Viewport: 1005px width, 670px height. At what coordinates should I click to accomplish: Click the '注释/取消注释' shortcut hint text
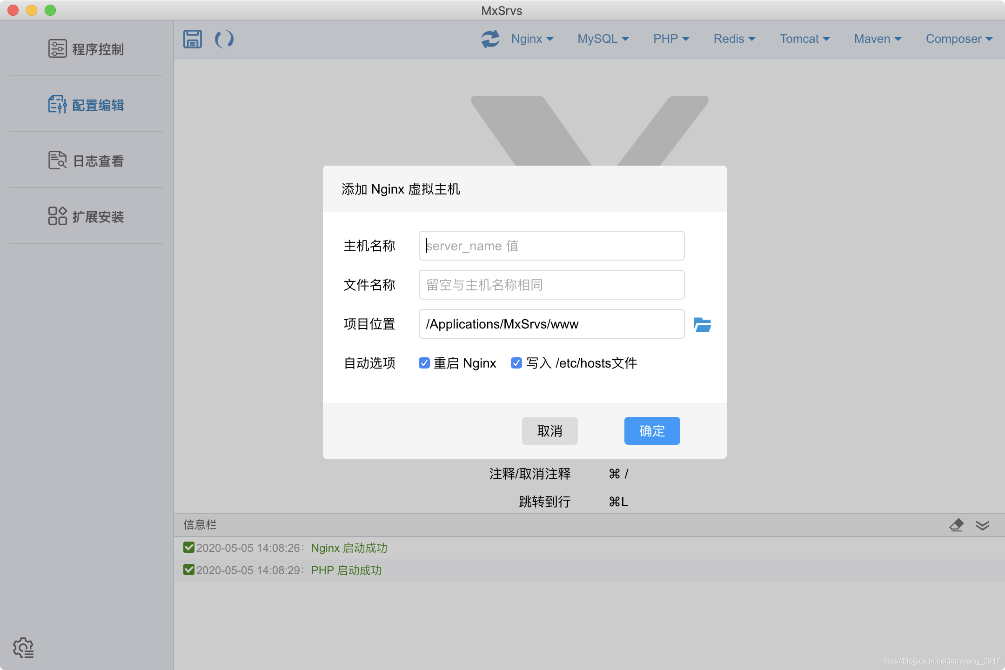pos(530,474)
